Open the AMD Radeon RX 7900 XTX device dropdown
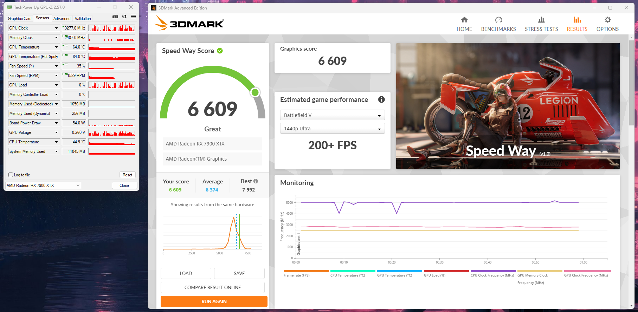The height and width of the screenshot is (312, 638). point(43,186)
